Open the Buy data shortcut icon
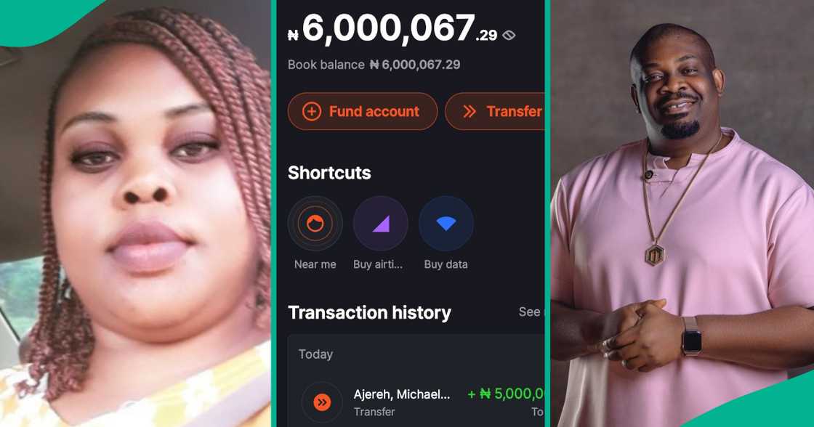814x427 pixels. 446,224
